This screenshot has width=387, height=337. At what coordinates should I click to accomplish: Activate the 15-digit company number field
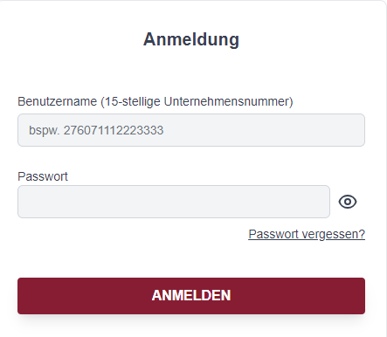[x=191, y=130]
